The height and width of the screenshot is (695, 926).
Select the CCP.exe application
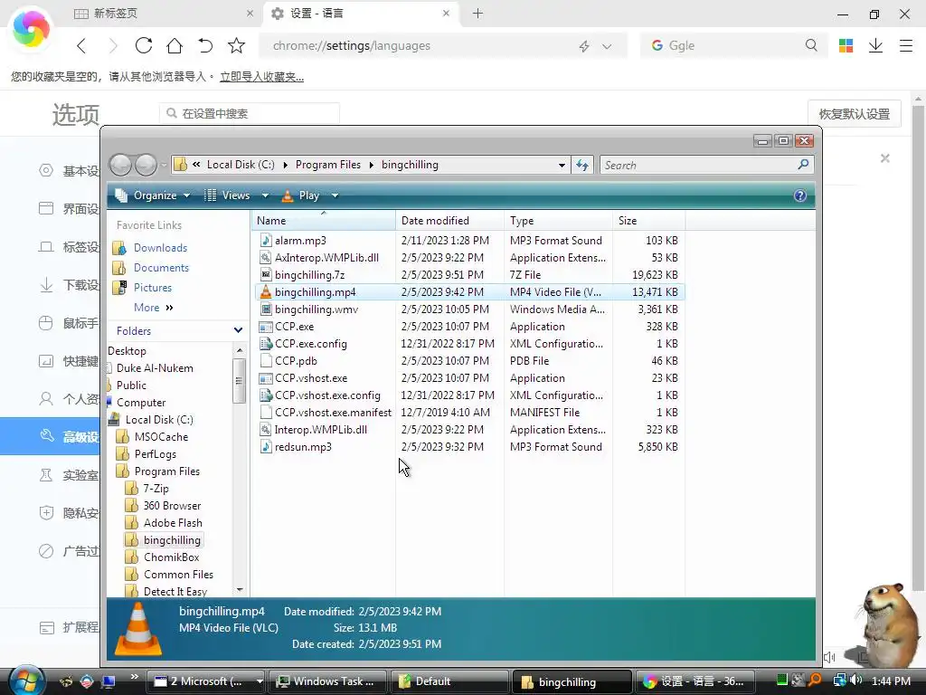(294, 326)
